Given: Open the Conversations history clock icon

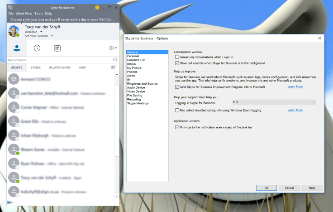Looking at the screenshot, I should pyautogui.click(x=37, y=48).
